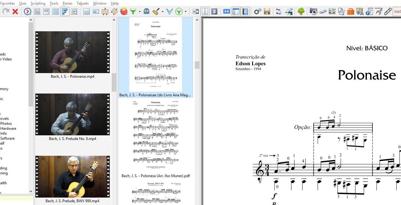The width and height of the screenshot is (401, 205).
Task: Click the floppy disk save icon
Action: pos(267,12)
